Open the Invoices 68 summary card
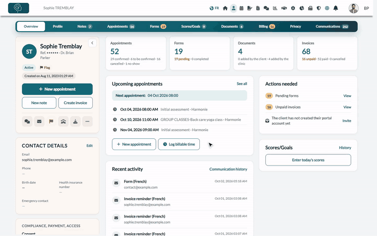 (x=327, y=53)
